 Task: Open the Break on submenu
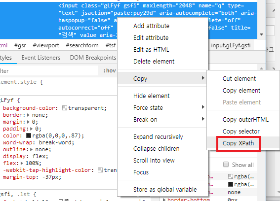[162, 119]
